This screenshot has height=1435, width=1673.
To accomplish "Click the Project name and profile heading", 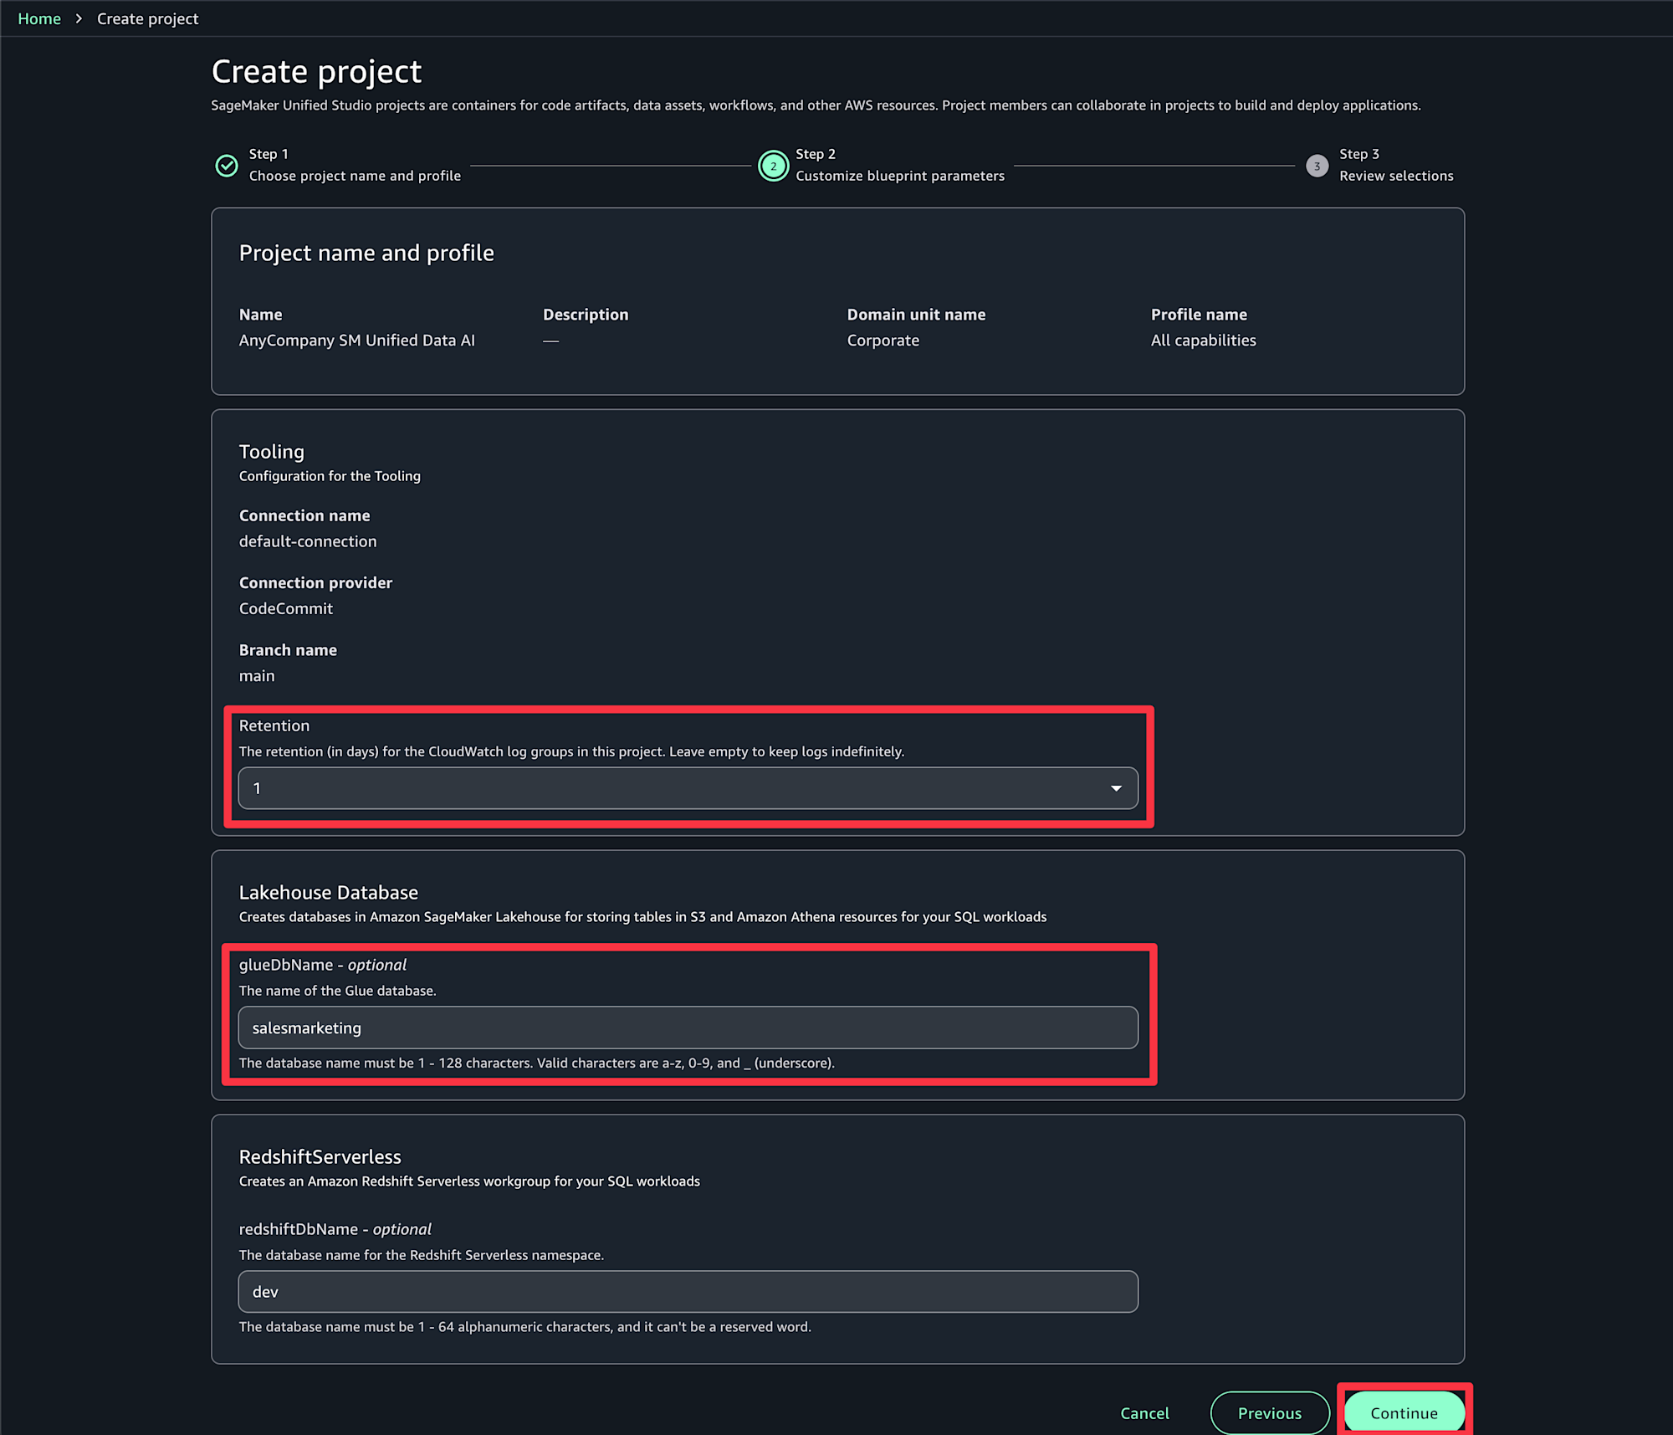I will pos(366,253).
